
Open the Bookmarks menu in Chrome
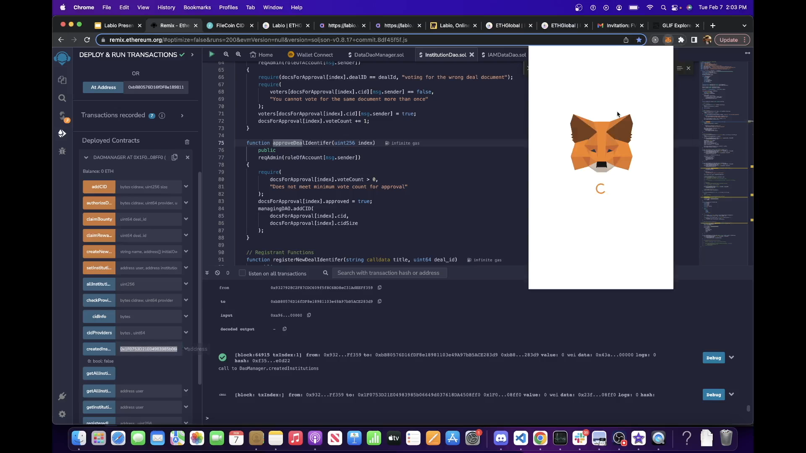[x=197, y=7]
